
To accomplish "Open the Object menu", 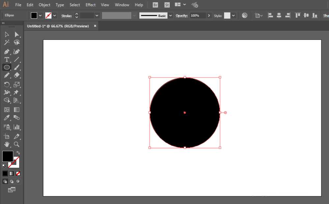I will [44, 5].
